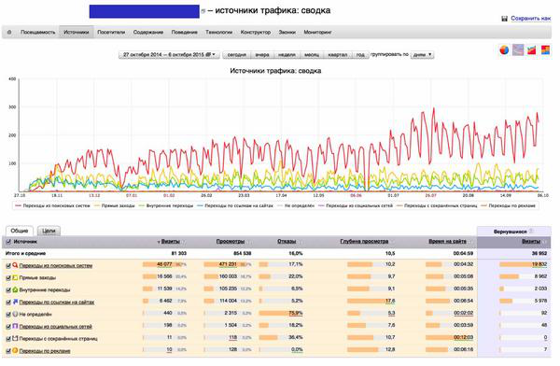
Task: Uncheck Переходы с сохранённых страниц checkbox
Action: coord(8,339)
